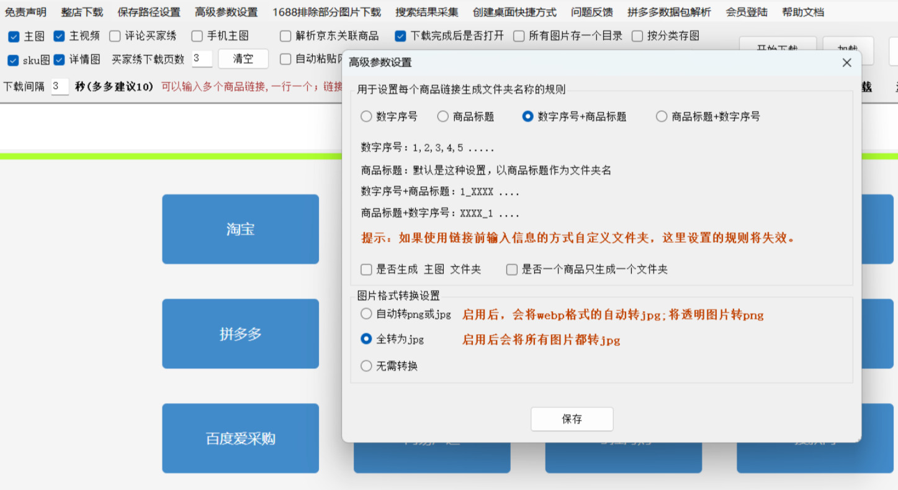Click the 淘宝 platform button

tap(240, 229)
